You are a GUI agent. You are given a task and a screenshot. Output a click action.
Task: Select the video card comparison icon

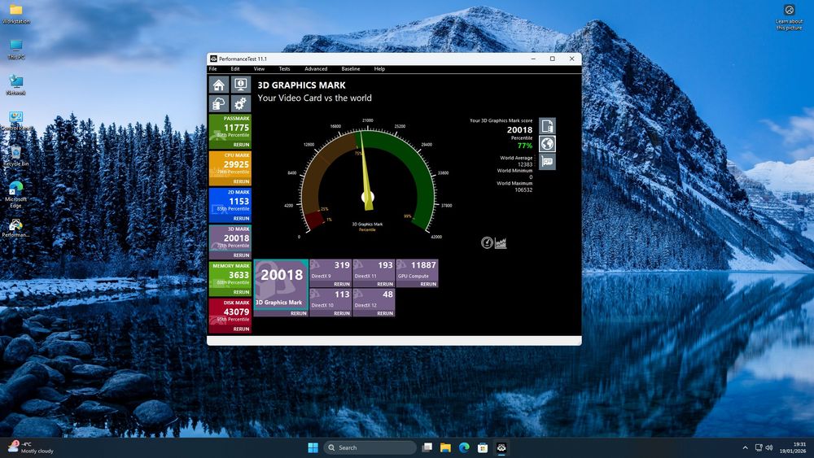tap(547, 161)
